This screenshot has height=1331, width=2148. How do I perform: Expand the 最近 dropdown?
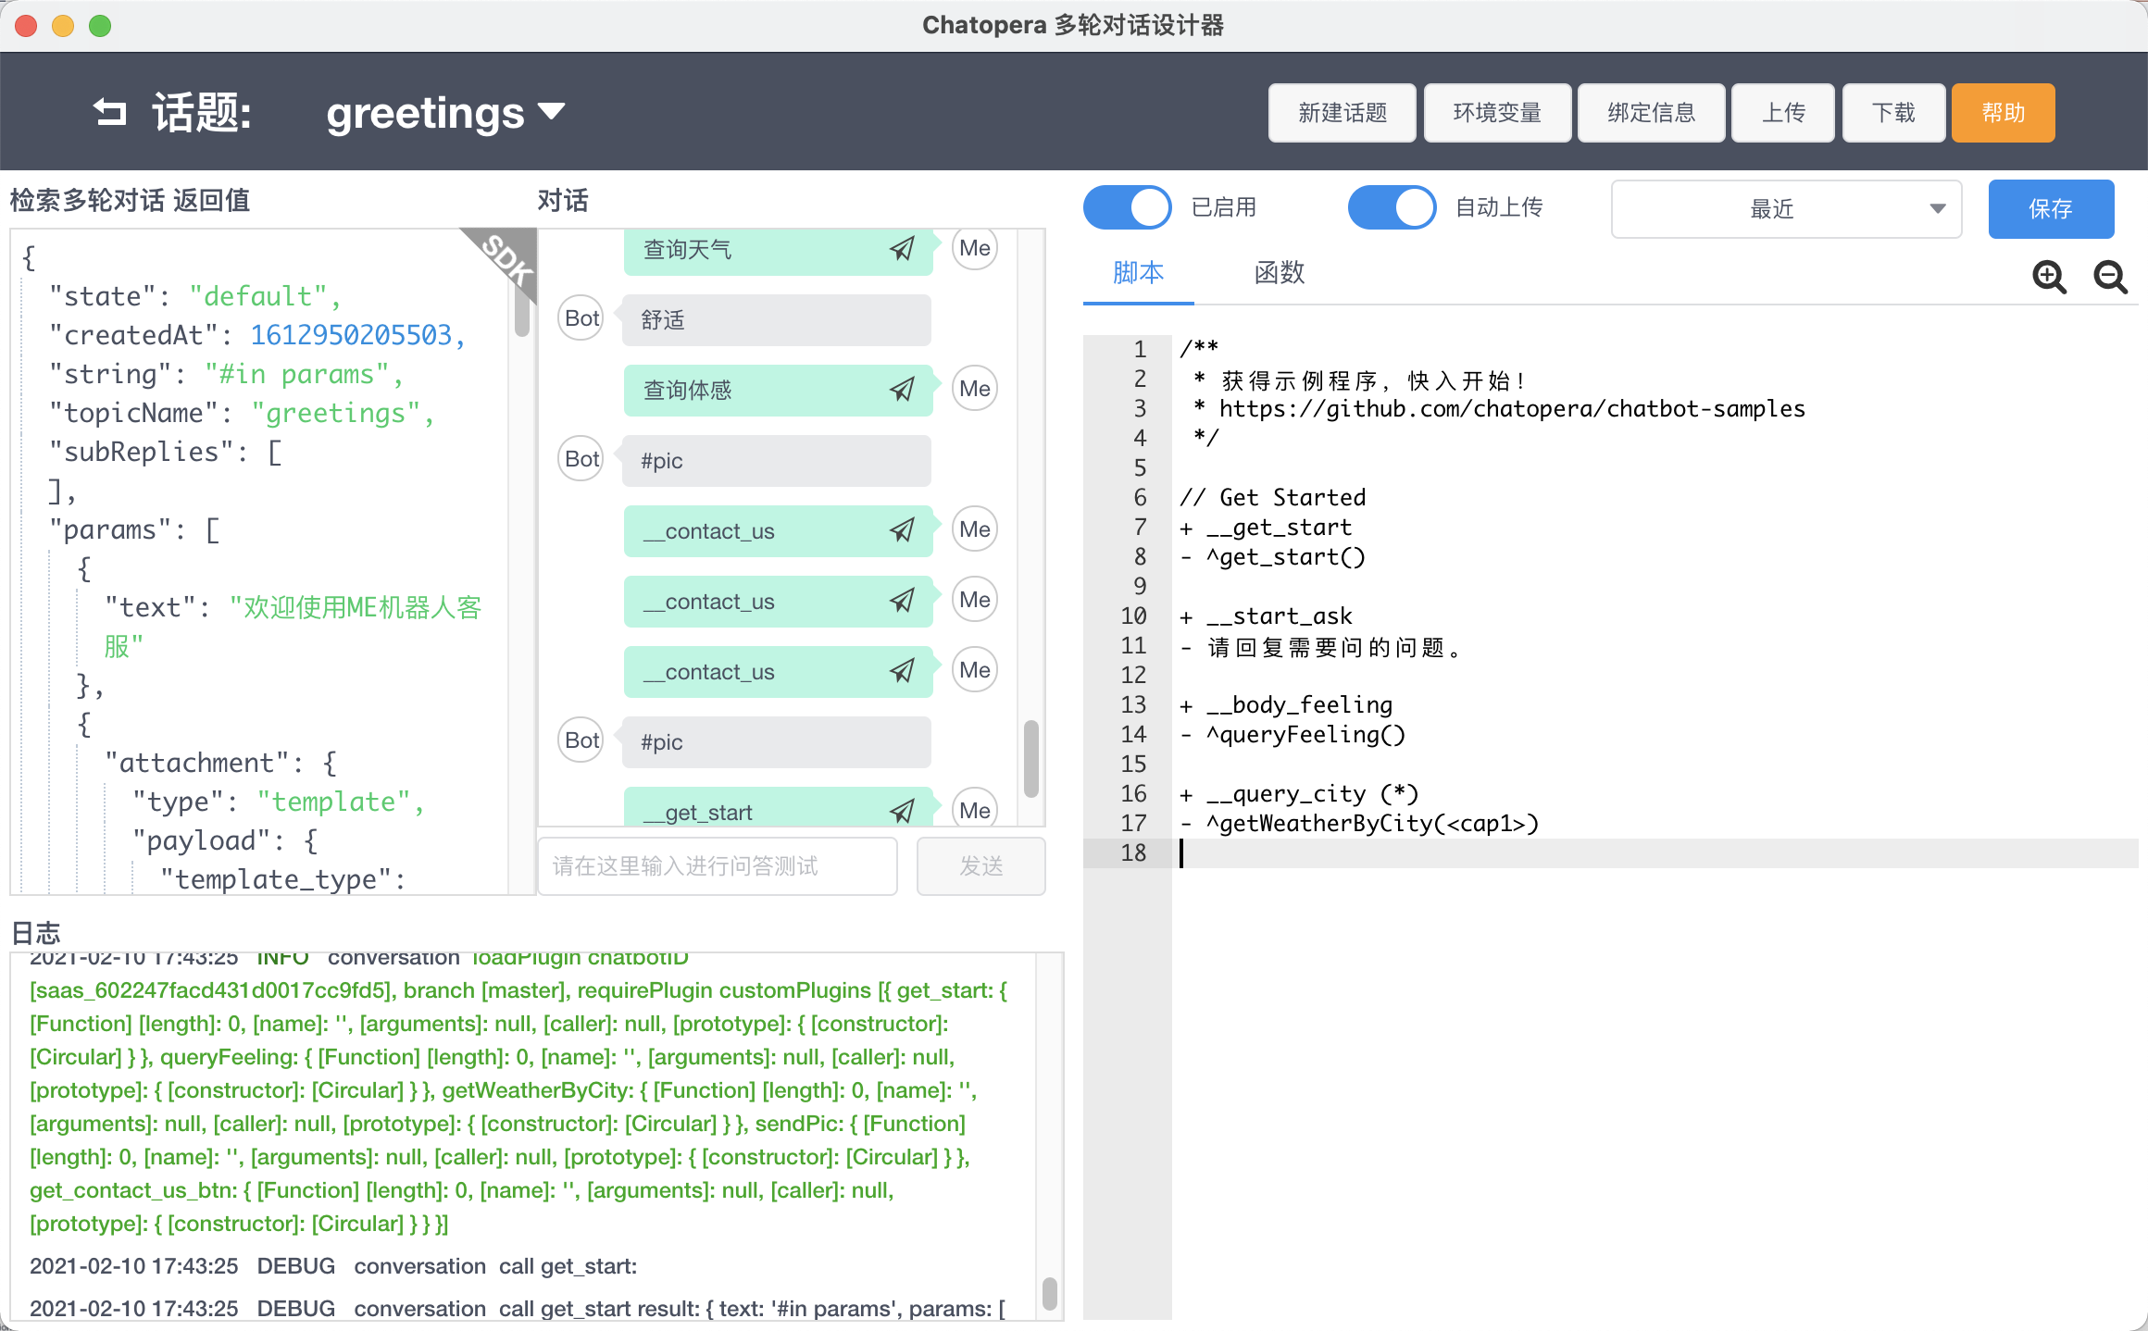pyautogui.click(x=1786, y=209)
